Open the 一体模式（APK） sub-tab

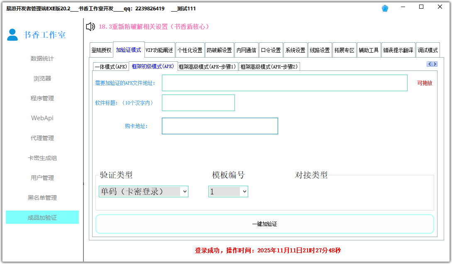[x=111, y=66]
